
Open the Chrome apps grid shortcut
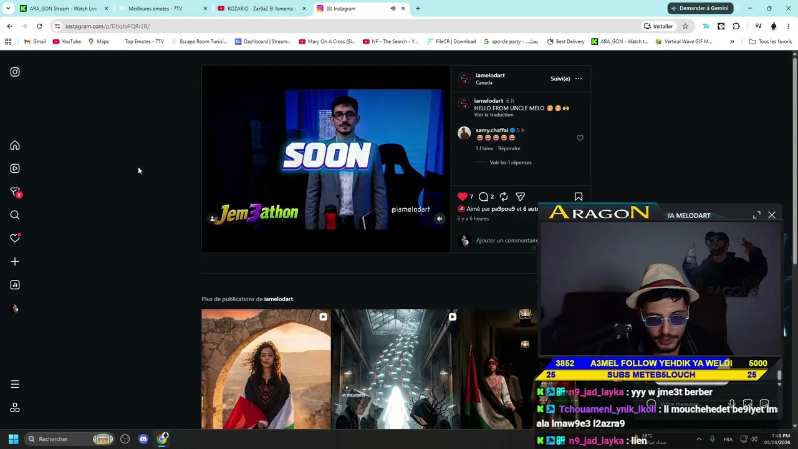[8, 42]
